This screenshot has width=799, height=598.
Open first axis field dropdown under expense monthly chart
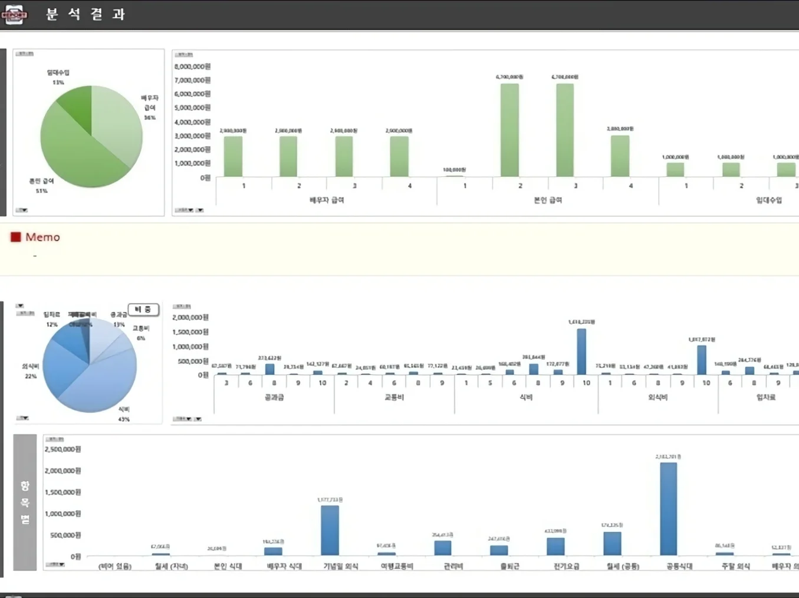tap(182, 419)
